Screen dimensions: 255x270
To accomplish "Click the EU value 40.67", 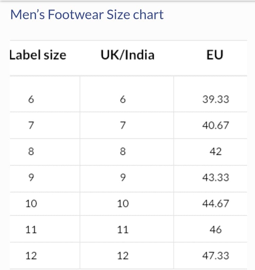I will (215, 126).
